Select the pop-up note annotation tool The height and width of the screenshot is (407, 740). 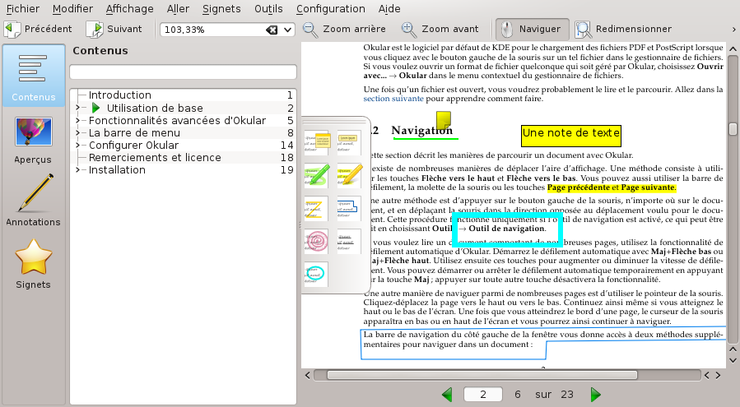coord(317,144)
